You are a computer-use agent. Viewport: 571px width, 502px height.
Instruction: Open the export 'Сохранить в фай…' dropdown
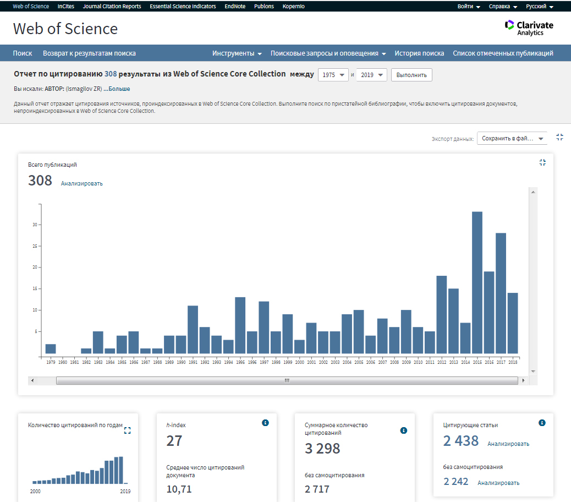pyautogui.click(x=512, y=138)
